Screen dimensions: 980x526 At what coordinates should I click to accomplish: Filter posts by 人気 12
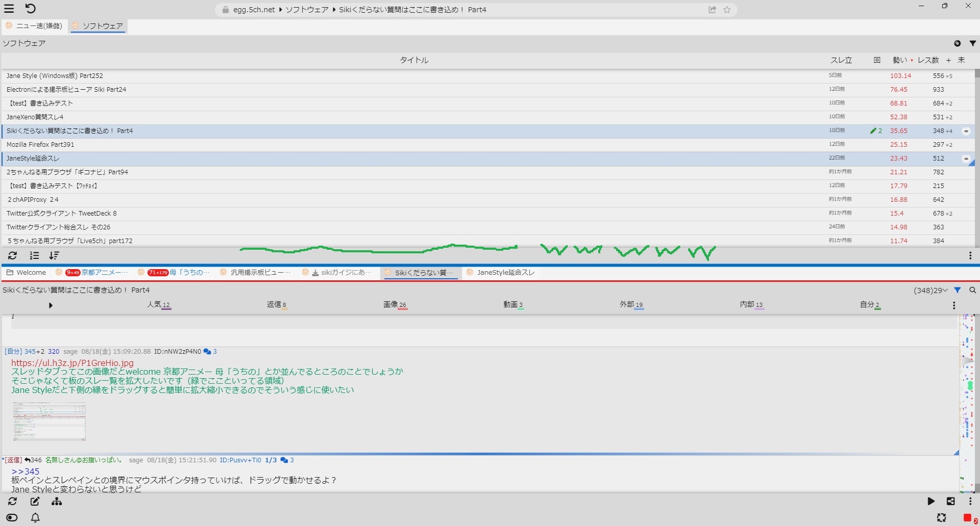159,305
